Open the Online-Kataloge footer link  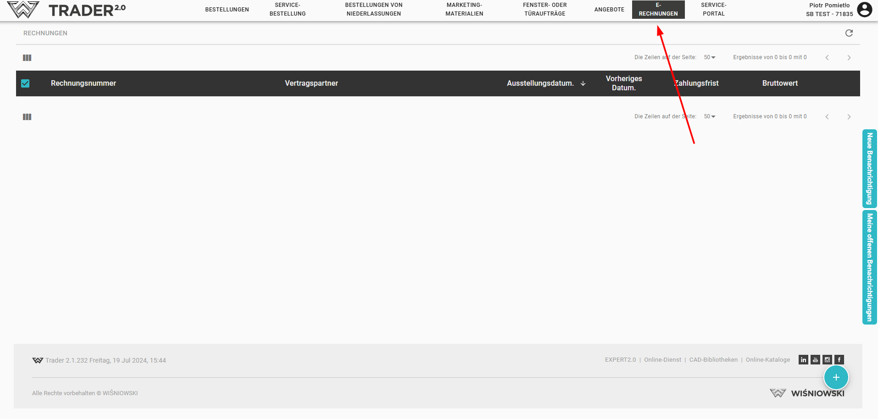(x=767, y=360)
